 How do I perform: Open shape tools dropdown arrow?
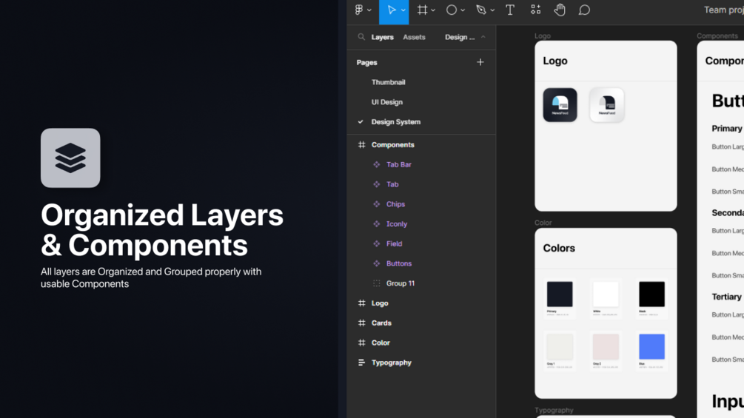(x=463, y=10)
